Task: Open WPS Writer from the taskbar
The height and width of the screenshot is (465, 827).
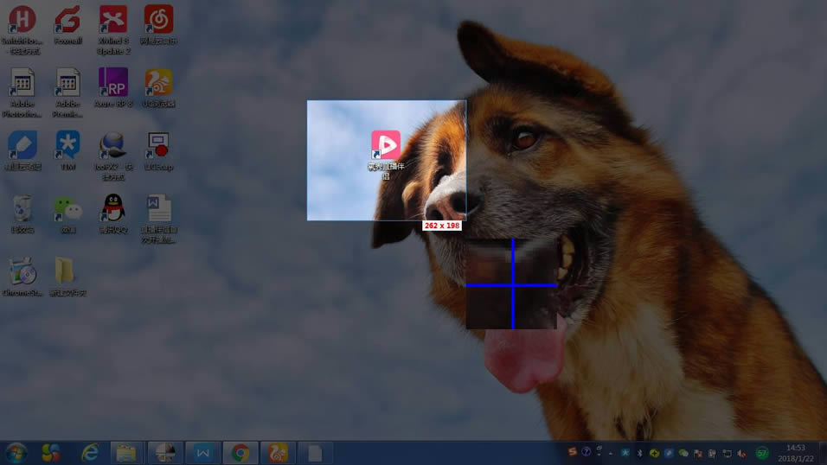Action: click(x=202, y=452)
